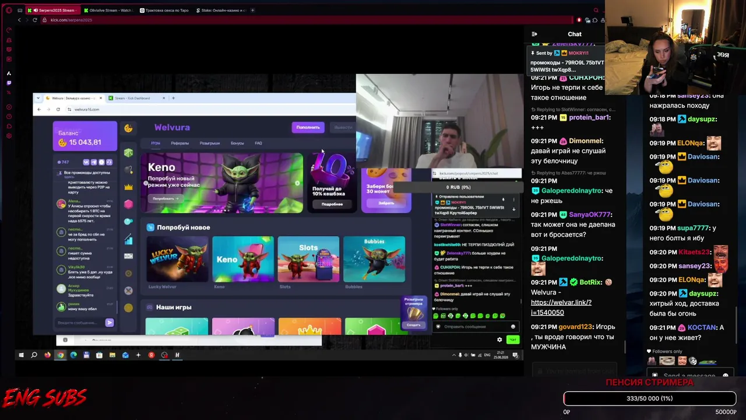Screen dimensions: 746x420
Task: Open Opera sidebar settings gear
Action: (x=9, y=136)
